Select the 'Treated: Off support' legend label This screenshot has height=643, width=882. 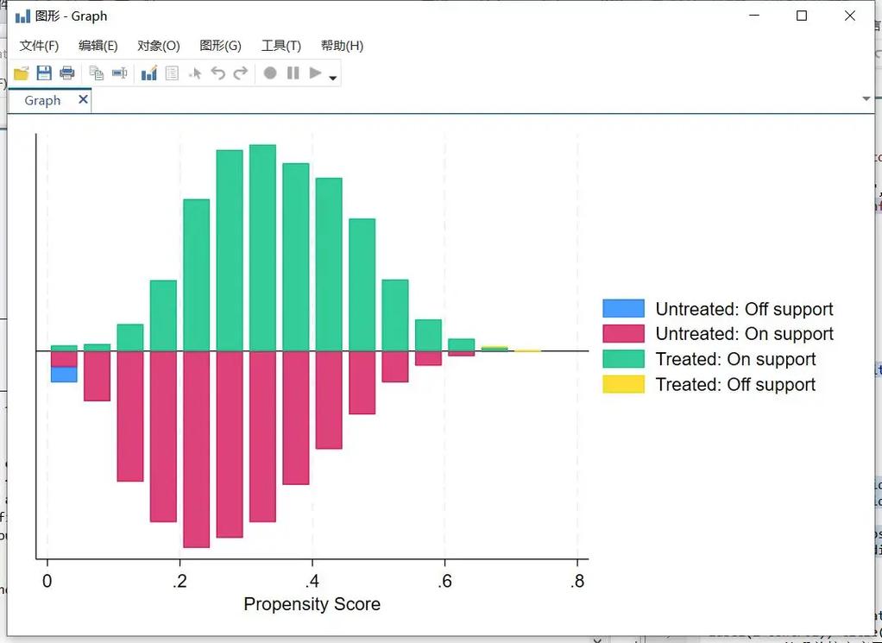click(736, 384)
